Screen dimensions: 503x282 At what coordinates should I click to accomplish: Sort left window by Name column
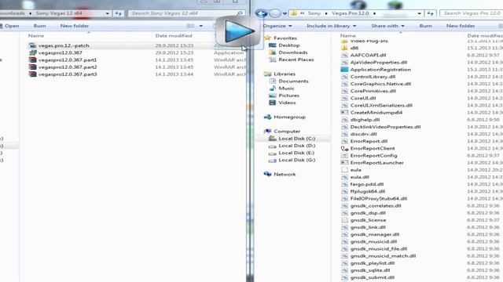[x=36, y=36]
